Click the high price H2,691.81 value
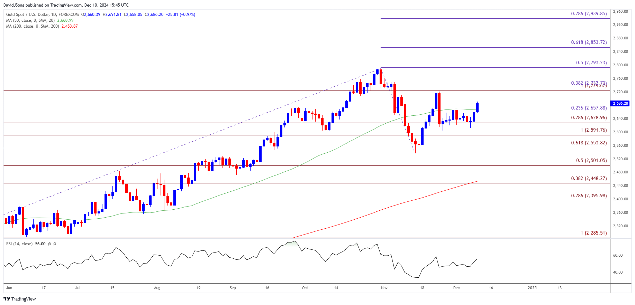Screen dimensions: 635x305 [x=112, y=15]
